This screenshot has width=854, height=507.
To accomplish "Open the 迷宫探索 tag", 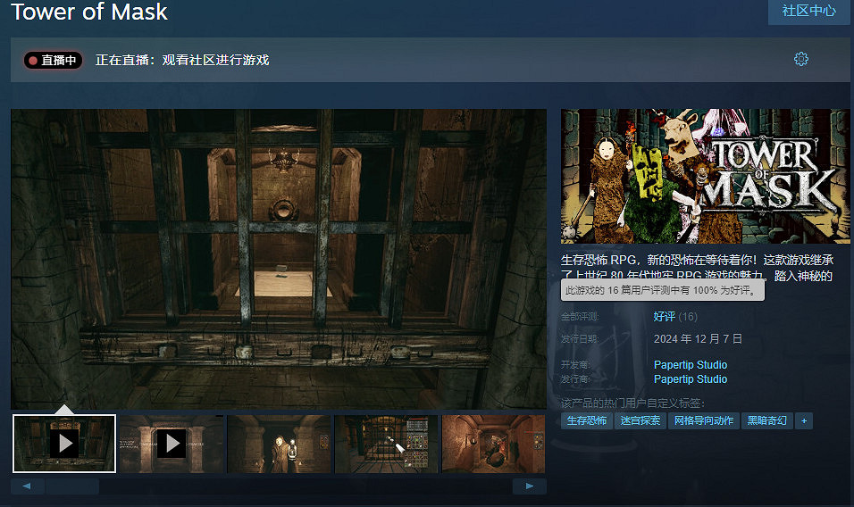I will (640, 420).
